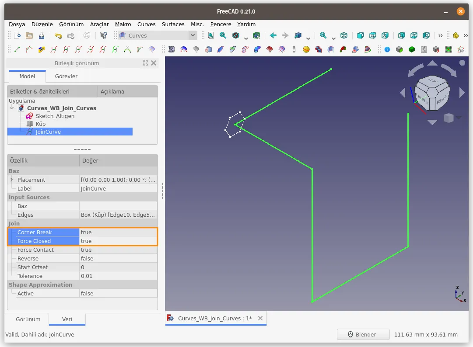473x347 pixels.
Task: Switch to the Görevler tab
Action: (66, 76)
